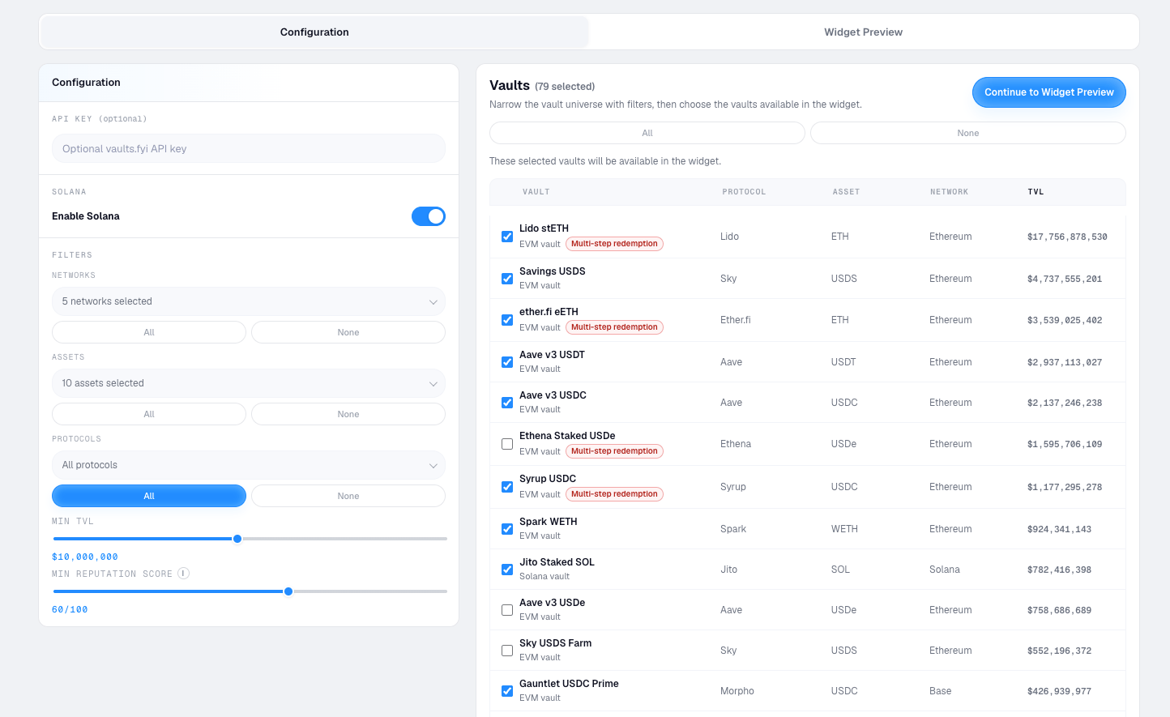Viewport: 1170px width, 717px height.
Task: Click the reputation score info icon
Action: click(184, 574)
